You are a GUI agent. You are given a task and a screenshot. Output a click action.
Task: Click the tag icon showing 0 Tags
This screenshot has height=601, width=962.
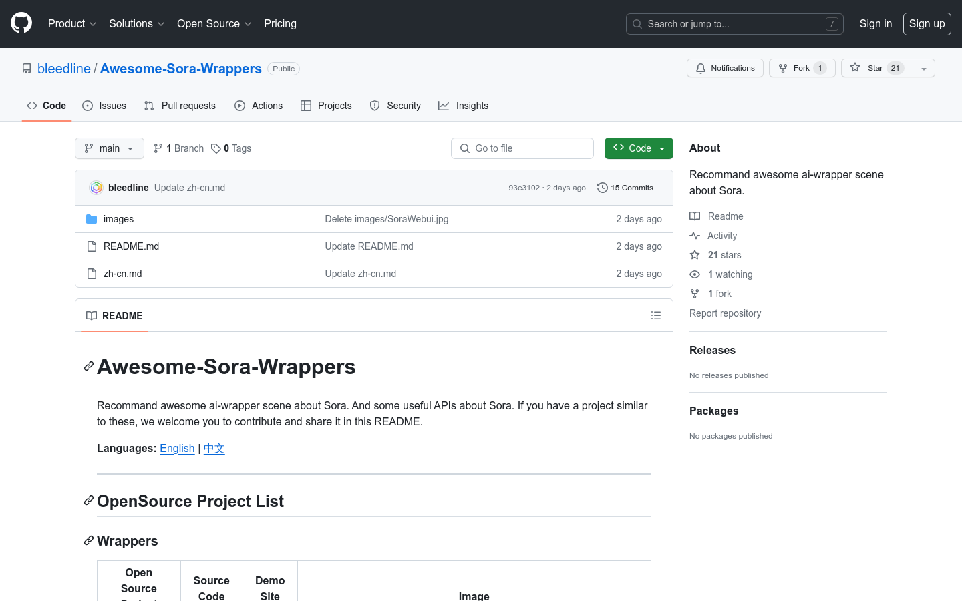216,148
